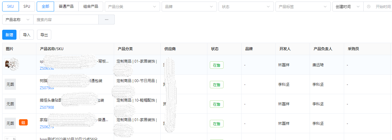The width and height of the screenshot is (392, 140).
Task: Open the 品牌 dropdown filter
Action: click(189, 7)
